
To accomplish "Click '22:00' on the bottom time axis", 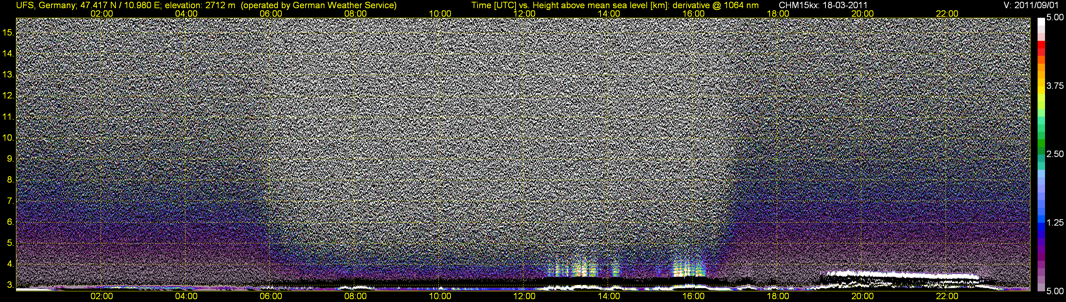I will pos(947,296).
